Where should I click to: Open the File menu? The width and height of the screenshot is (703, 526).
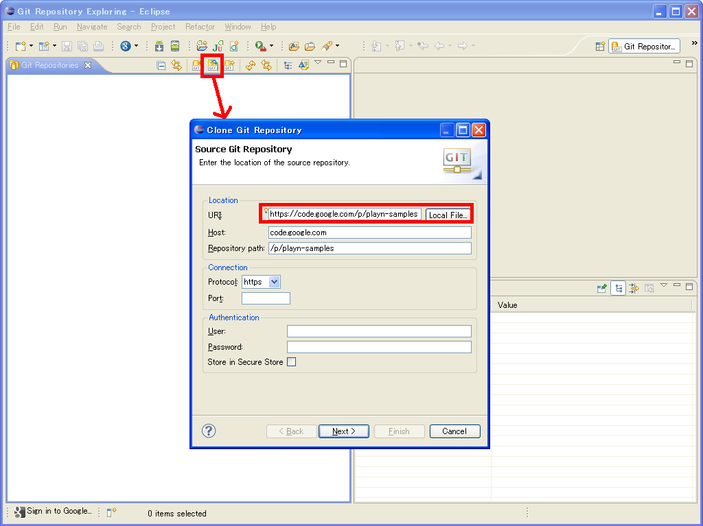click(14, 27)
